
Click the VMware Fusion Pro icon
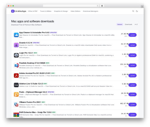pos(16,104)
